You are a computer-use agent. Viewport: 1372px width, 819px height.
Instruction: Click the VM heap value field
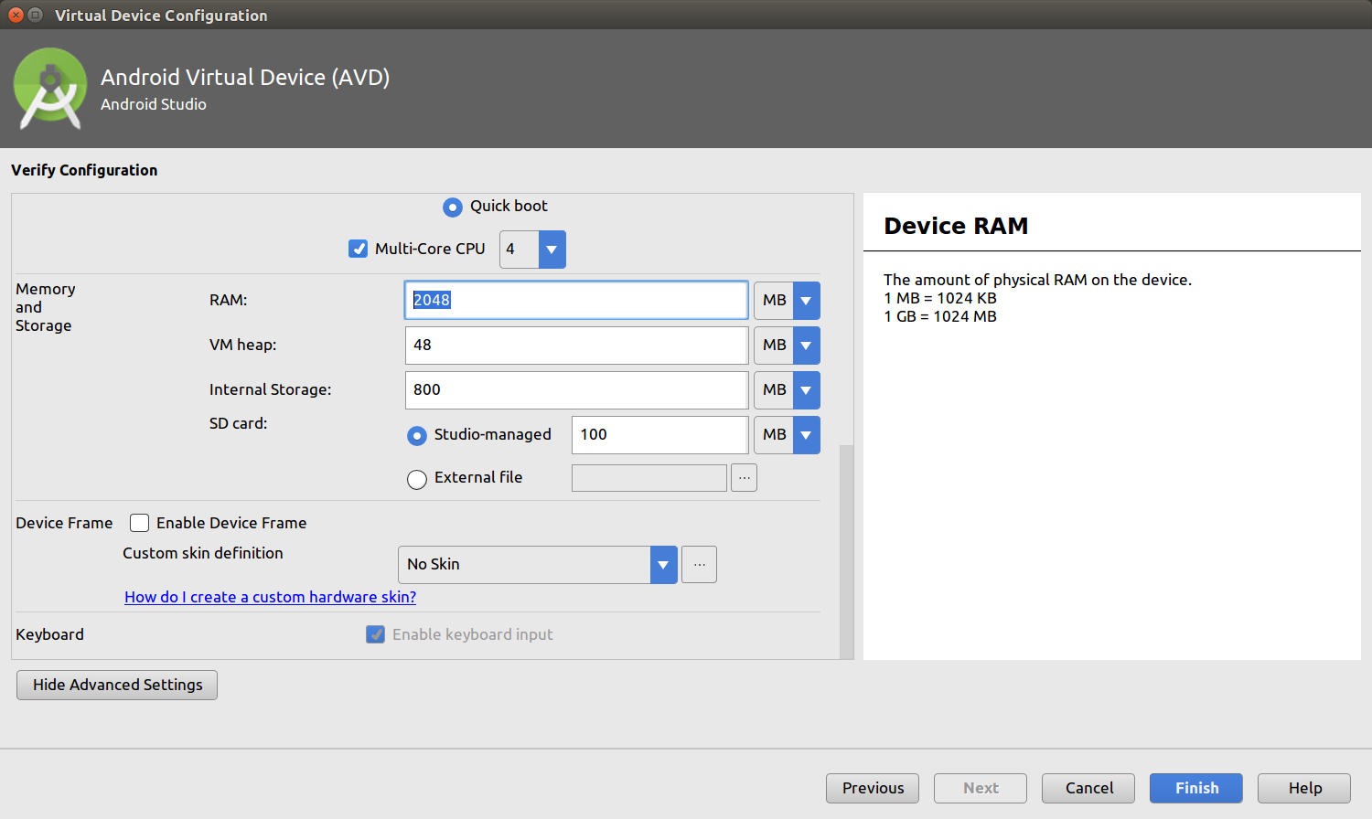point(576,346)
